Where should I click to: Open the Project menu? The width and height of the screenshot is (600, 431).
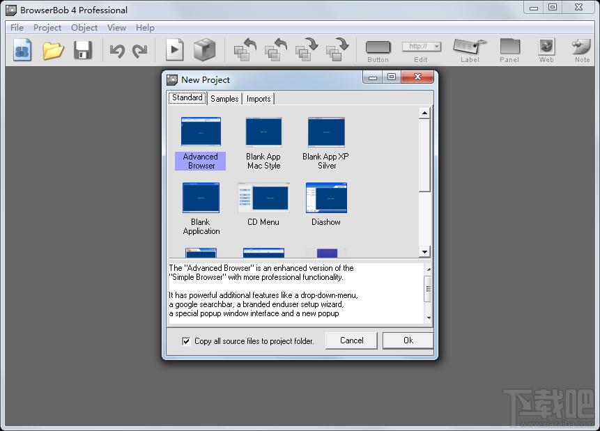[x=47, y=28]
